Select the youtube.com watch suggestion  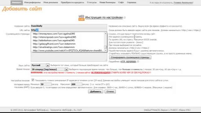(x=68, y=51)
